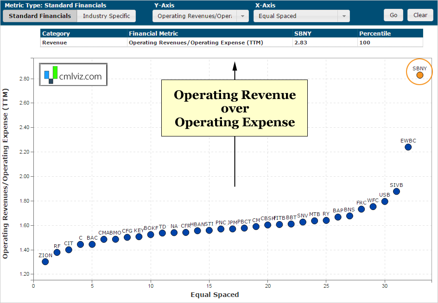Click the Revenue category cell
438x303 pixels.
pos(84,43)
